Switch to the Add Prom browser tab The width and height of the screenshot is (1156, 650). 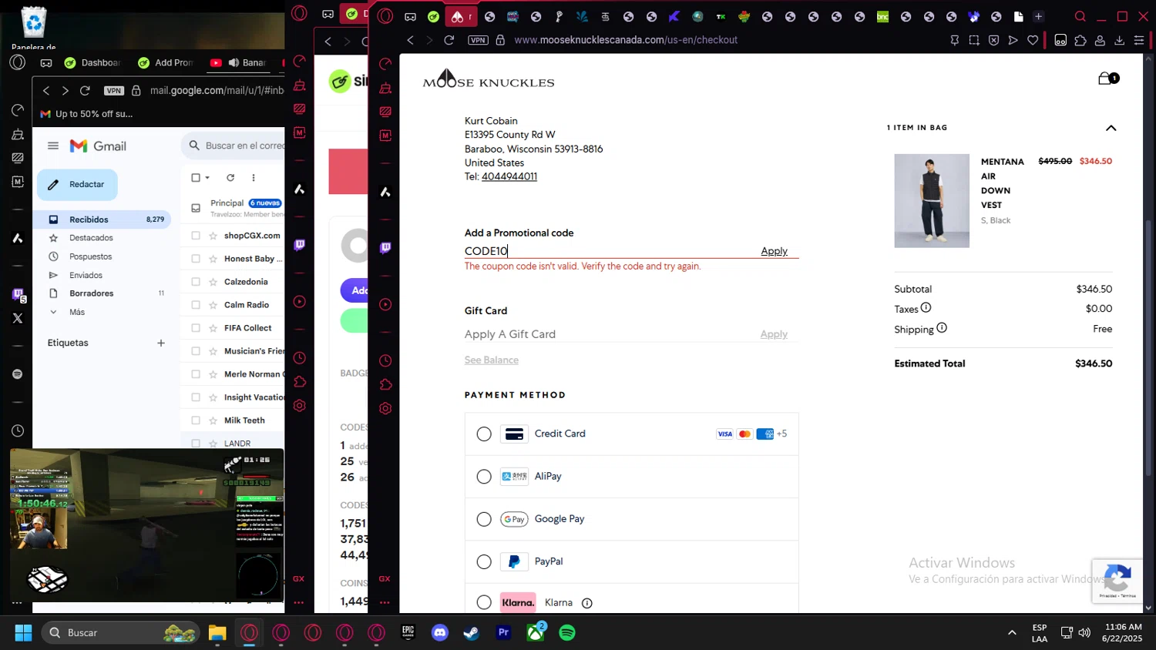click(x=166, y=62)
